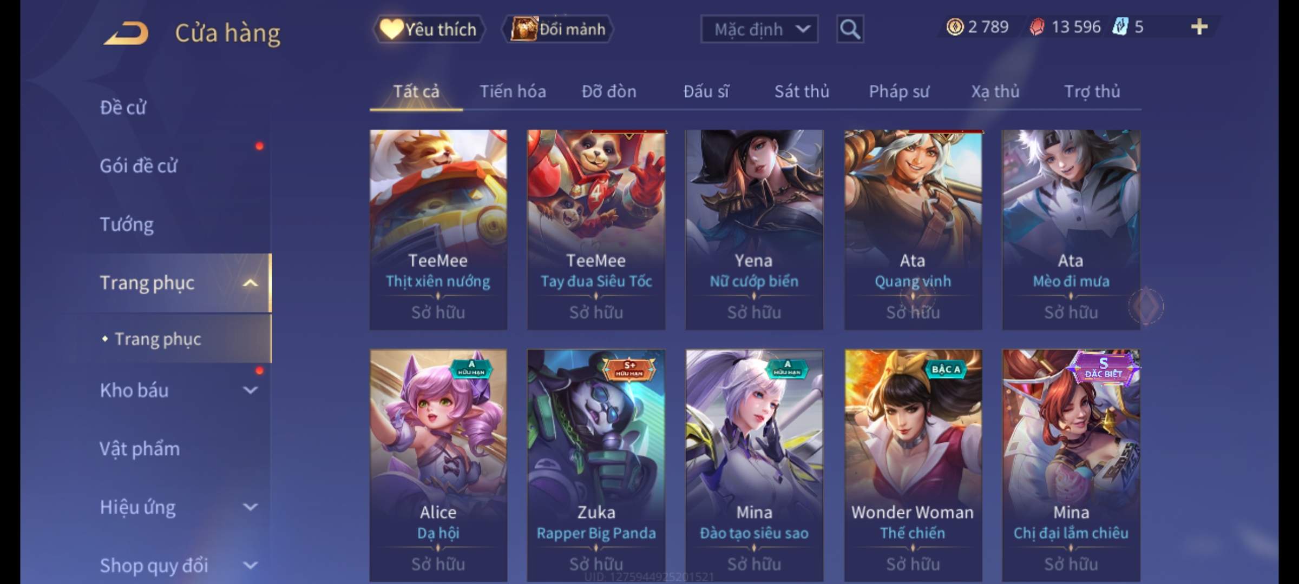This screenshot has height=584, width=1299.
Task: Click the gold coin currency icon
Action: point(955,26)
